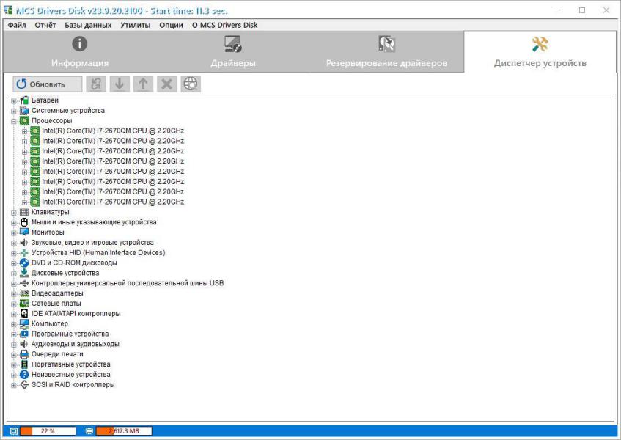This screenshot has width=621, height=440.
Task: Click the IDE ATA/ATAPI контроллеры icon
Action: pyautogui.click(x=24, y=314)
